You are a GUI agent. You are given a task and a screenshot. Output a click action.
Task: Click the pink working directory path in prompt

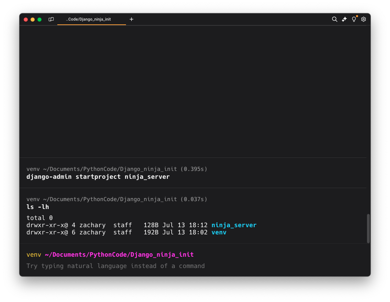pos(119,255)
